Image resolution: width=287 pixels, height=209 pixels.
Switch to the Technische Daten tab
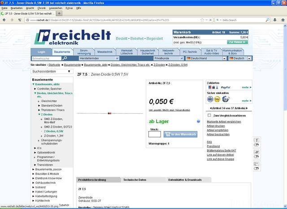pos(135,179)
